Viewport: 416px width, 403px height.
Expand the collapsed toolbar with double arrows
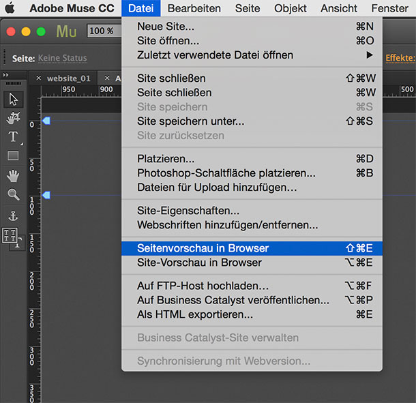pyautogui.click(x=5, y=75)
